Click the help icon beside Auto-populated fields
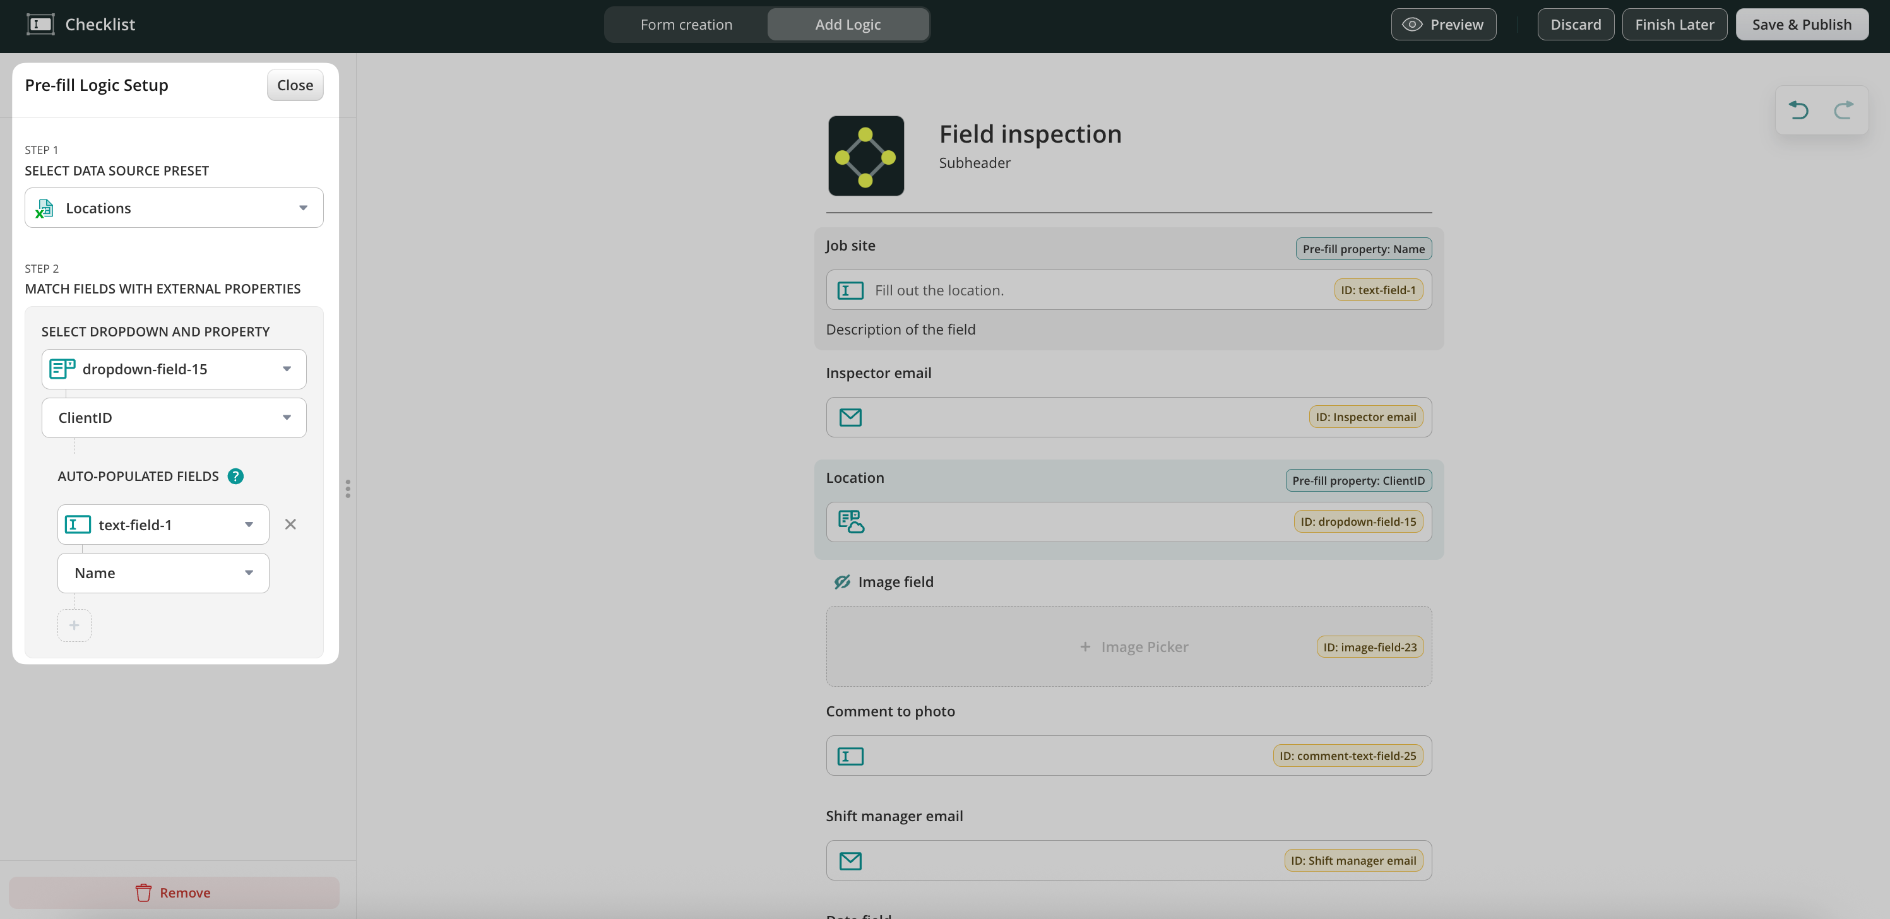 [235, 476]
